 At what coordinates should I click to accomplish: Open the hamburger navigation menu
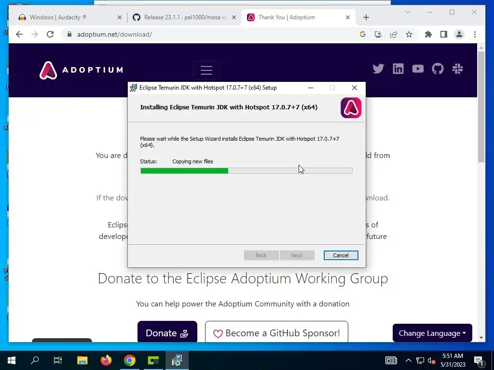click(206, 70)
